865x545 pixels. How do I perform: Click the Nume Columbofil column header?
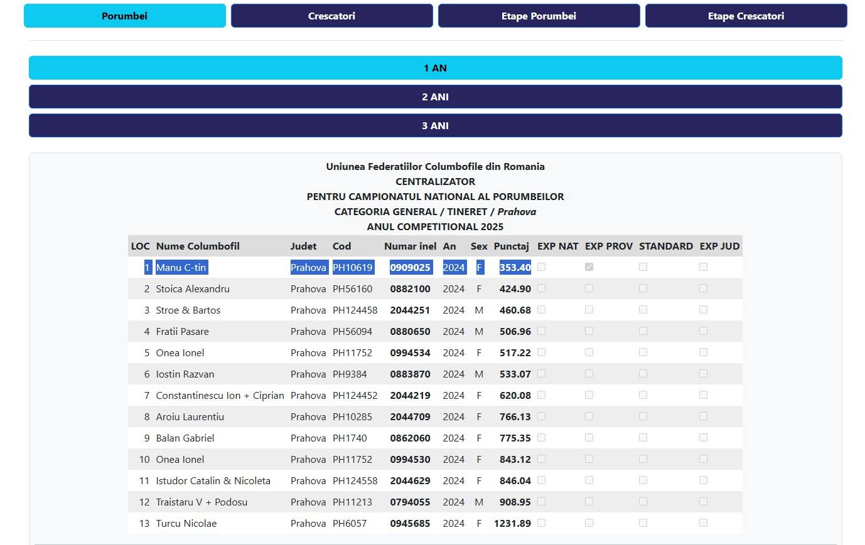(x=198, y=246)
